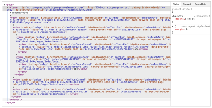This screenshot has height=108, width=212.
Task: Collapse the page root node
Action: [x=4, y=5]
